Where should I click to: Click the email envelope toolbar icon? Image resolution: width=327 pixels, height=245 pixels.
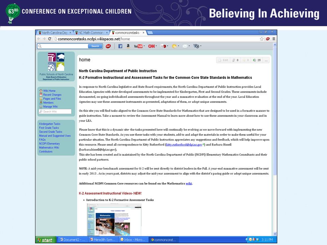[x=185, y=46]
